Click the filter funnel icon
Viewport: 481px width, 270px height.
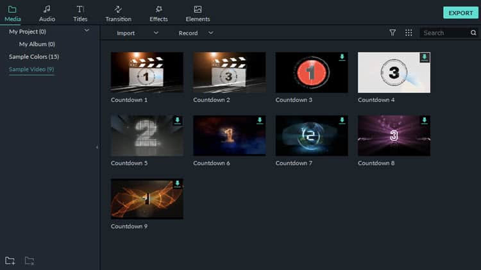[x=392, y=33]
